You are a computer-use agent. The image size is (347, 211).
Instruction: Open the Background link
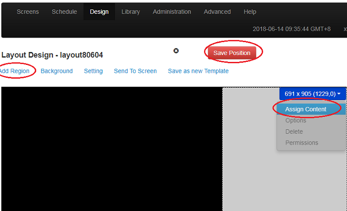57,71
